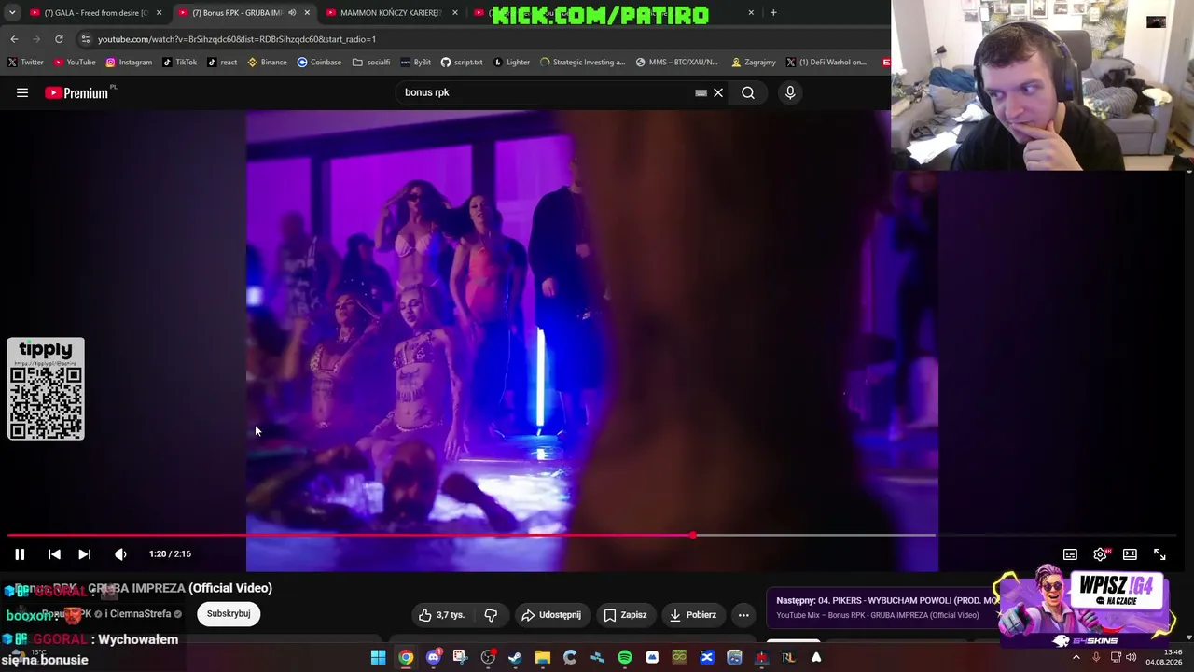Mute the Bonus RPK tab audio icon
1194x672 pixels.
click(292, 13)
